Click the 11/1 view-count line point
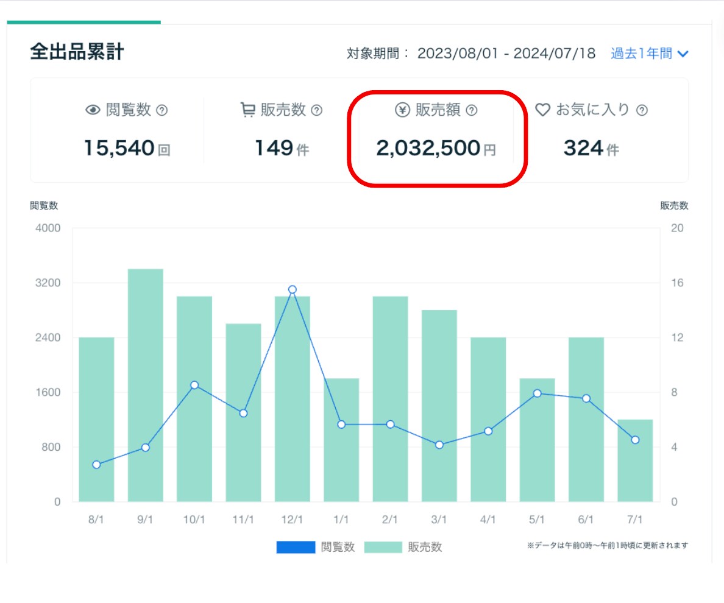The image size is (724, 603). click(x=243, y=413)
